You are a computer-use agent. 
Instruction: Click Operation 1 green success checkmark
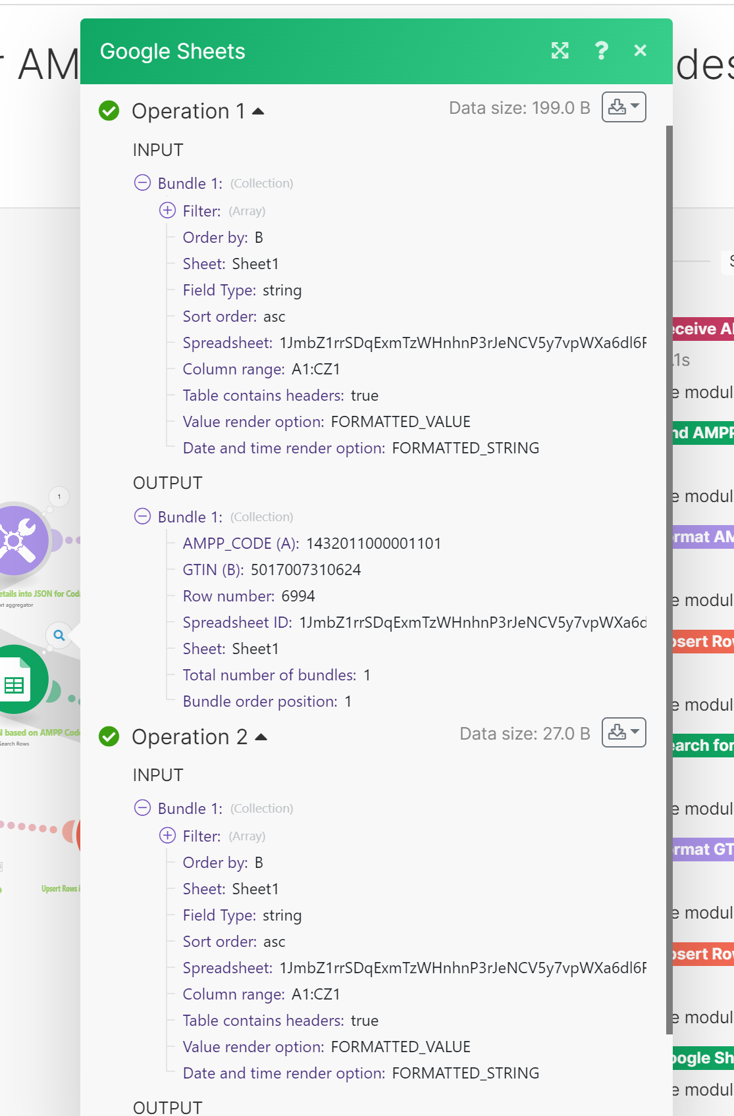coord(109,111)
